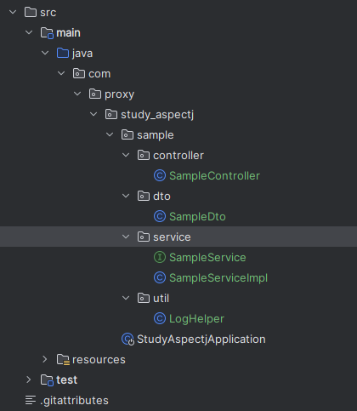Open SampleDto file name
The width and height of the screenshot is (357, 411).
197,217
